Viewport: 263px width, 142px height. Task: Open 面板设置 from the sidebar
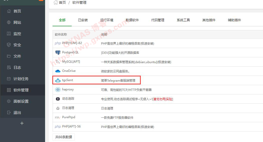tap(21, 101)
